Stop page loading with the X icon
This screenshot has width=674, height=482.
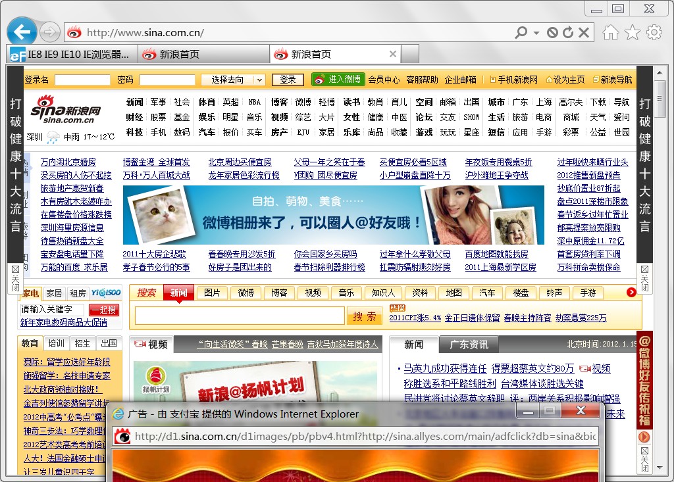(x=584, y=32)
